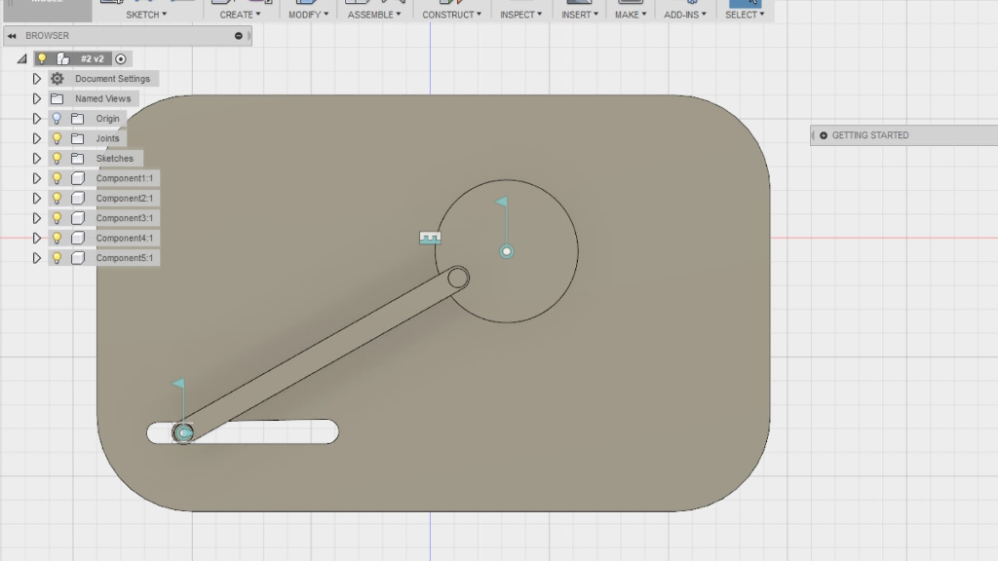This screenshot has width=998, height=561.
Task: Click the minimize circle on the Browser header
Action: [x=238, y=35]
